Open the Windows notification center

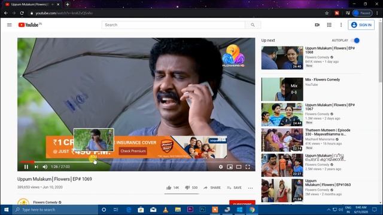pos(374,210)
